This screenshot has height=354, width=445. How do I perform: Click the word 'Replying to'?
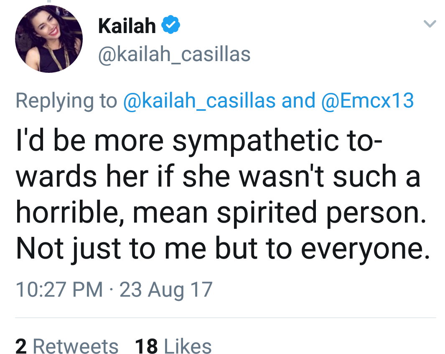pos(66,100)
